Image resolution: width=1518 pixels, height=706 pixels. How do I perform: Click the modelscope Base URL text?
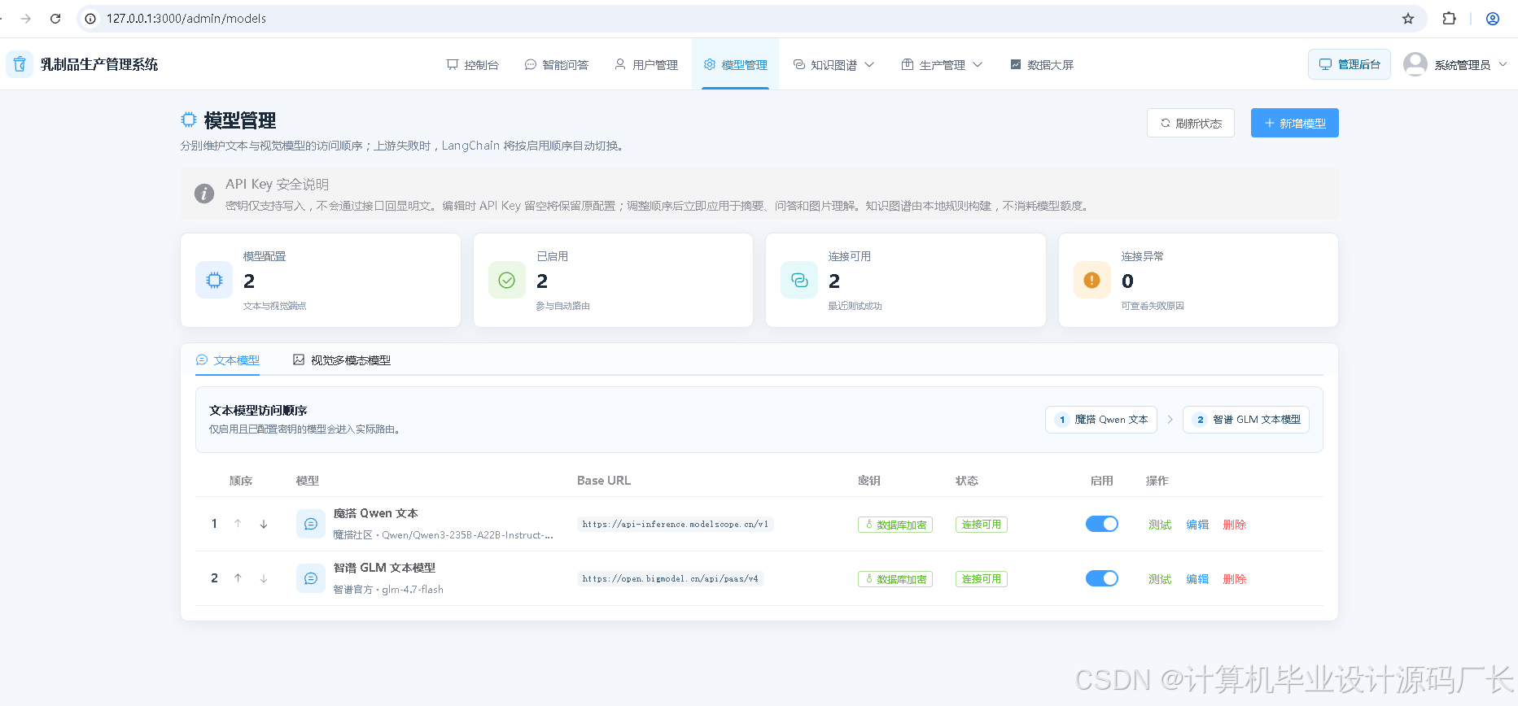(x=676, y=525)
